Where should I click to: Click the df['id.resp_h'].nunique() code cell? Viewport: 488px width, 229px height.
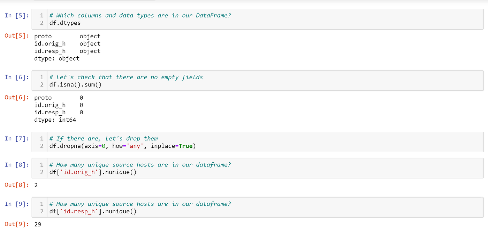pos(257,207)
